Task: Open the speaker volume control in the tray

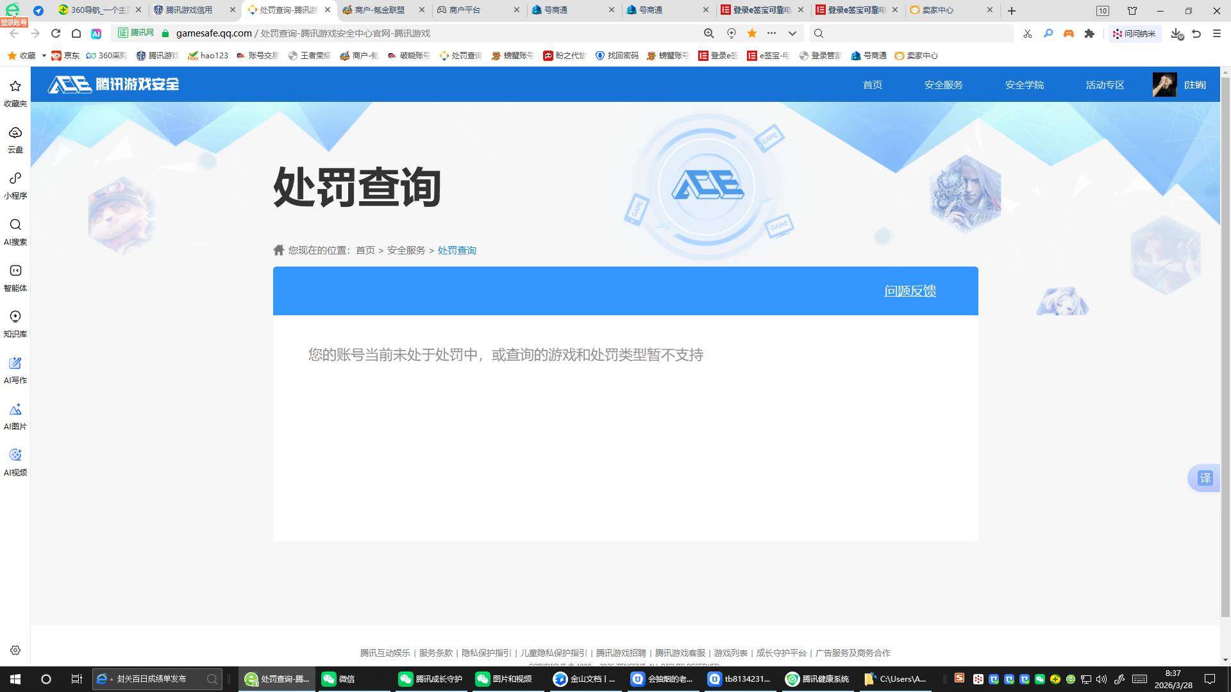Action: click(1101, 679)
